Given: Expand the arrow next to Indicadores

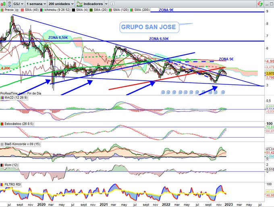Looking at the screenshot, I should tap(106, 4).
